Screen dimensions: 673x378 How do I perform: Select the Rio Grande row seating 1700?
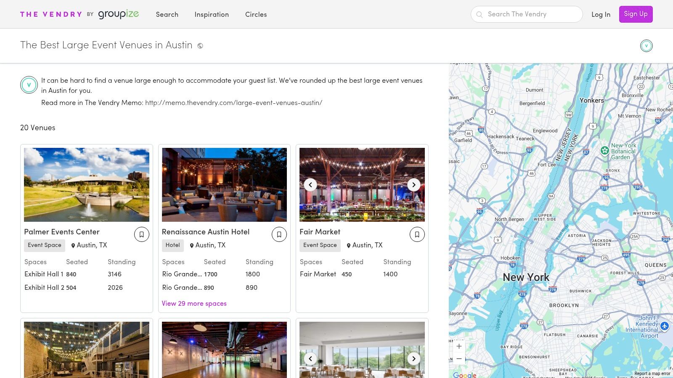click(x=224, y=274)
